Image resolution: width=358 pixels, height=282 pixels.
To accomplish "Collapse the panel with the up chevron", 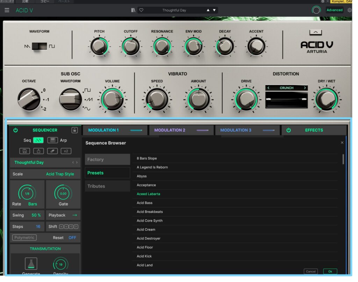I will (316, 33).
